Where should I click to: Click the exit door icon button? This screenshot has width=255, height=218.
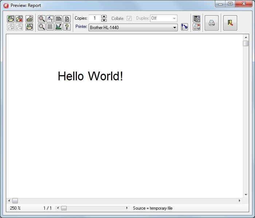[x=230, y=23]
